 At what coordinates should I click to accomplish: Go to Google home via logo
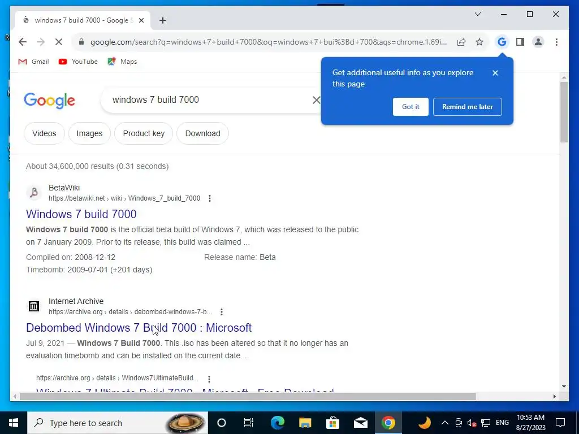point(50,101)
